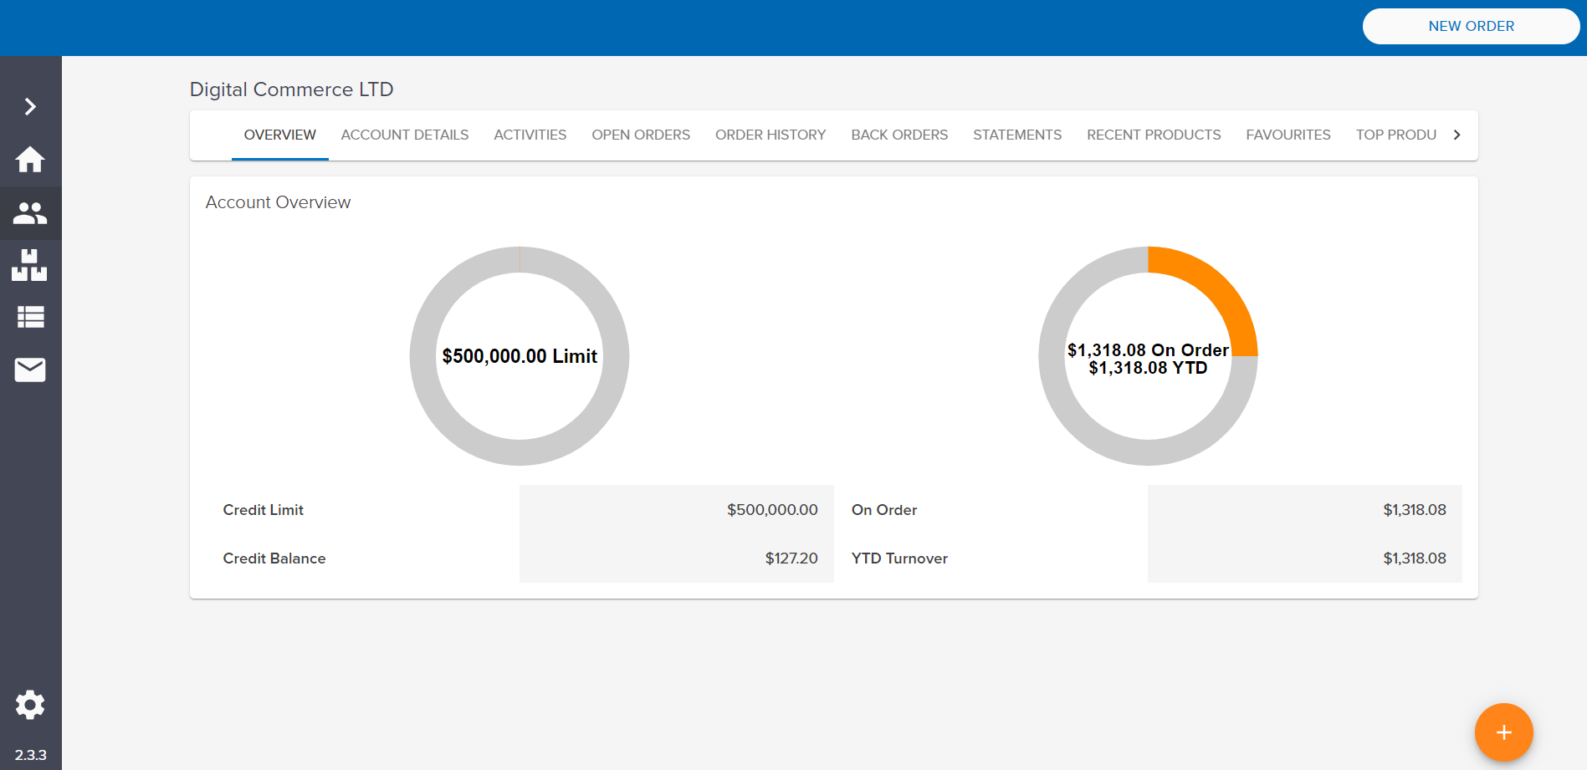Open the products icon in the sidebar

(30, 265)
